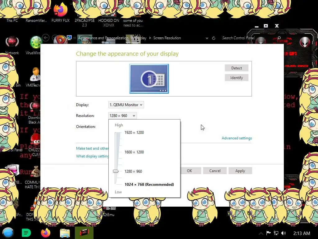Open the address bar history dropdown
The height and width of the screenshot is (239, 318).
[207, 38]
